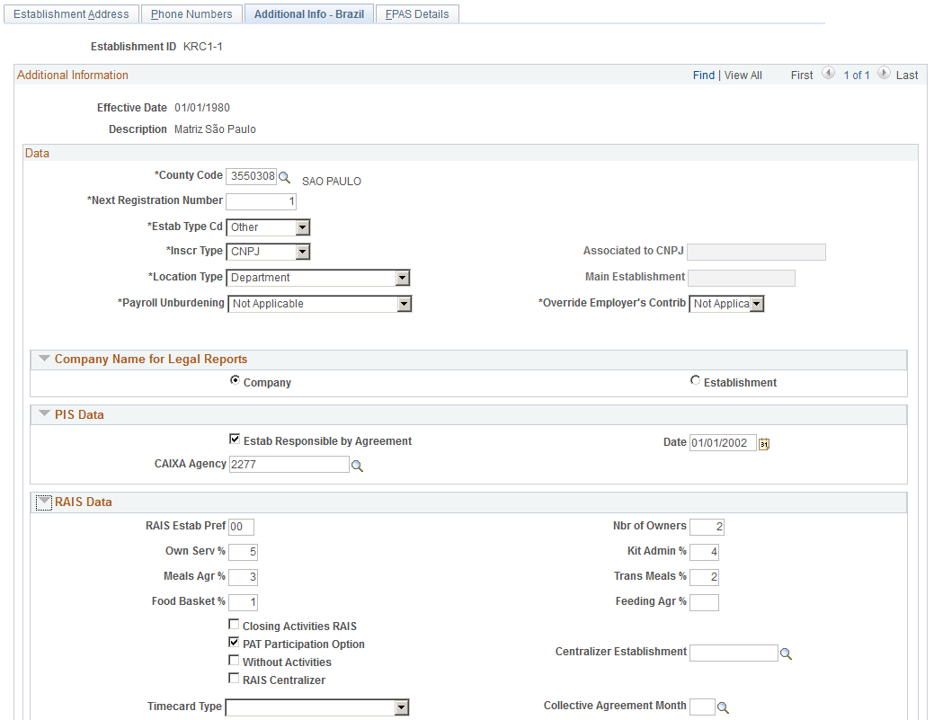Viewport: 934px width, 720px height.
Task: Open County Code lookup magnifier
Action: click(285, 177)
